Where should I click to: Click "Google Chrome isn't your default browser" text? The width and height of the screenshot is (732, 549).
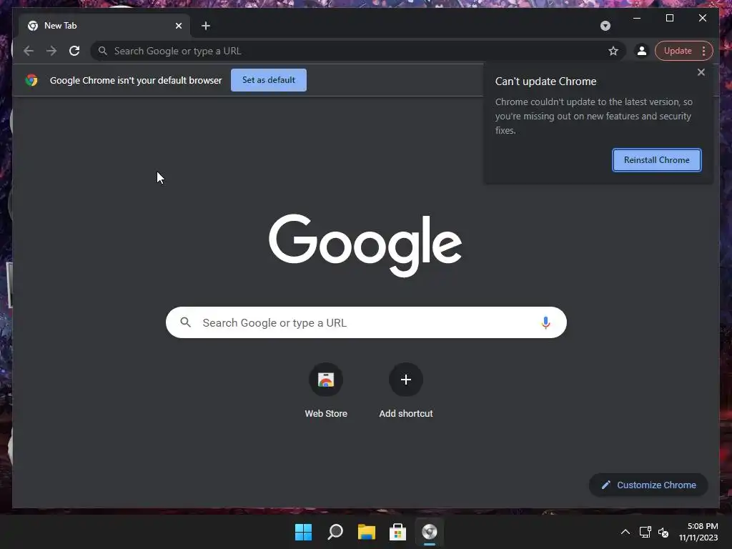[136, 80]
